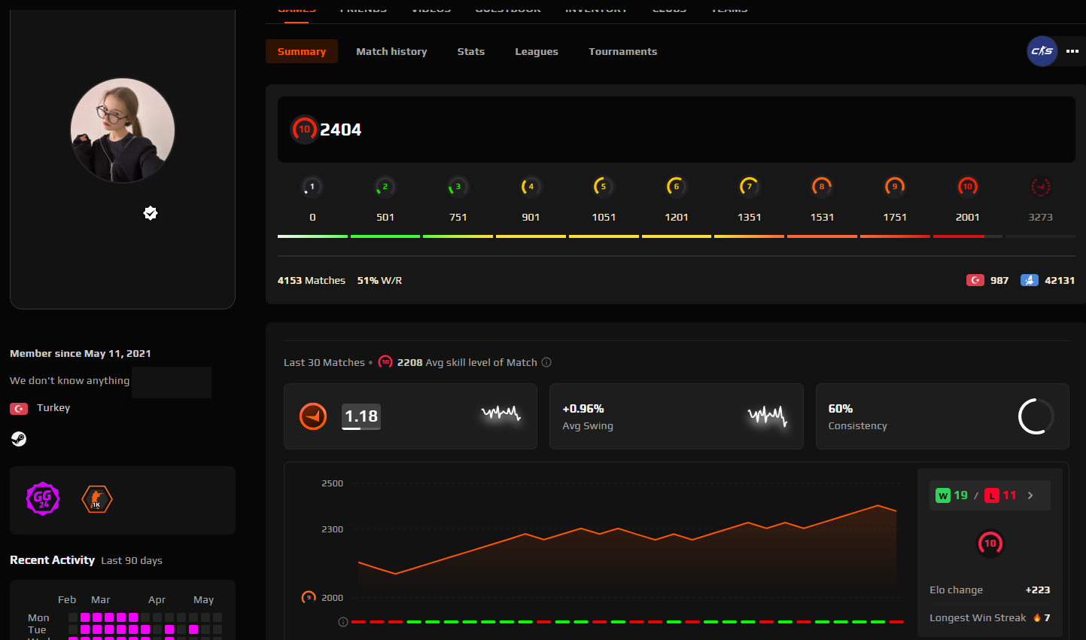The height and width of the screenshot is (640, 1086).
Task: Click the Last 30 Matches label
Action: [324, 362]
